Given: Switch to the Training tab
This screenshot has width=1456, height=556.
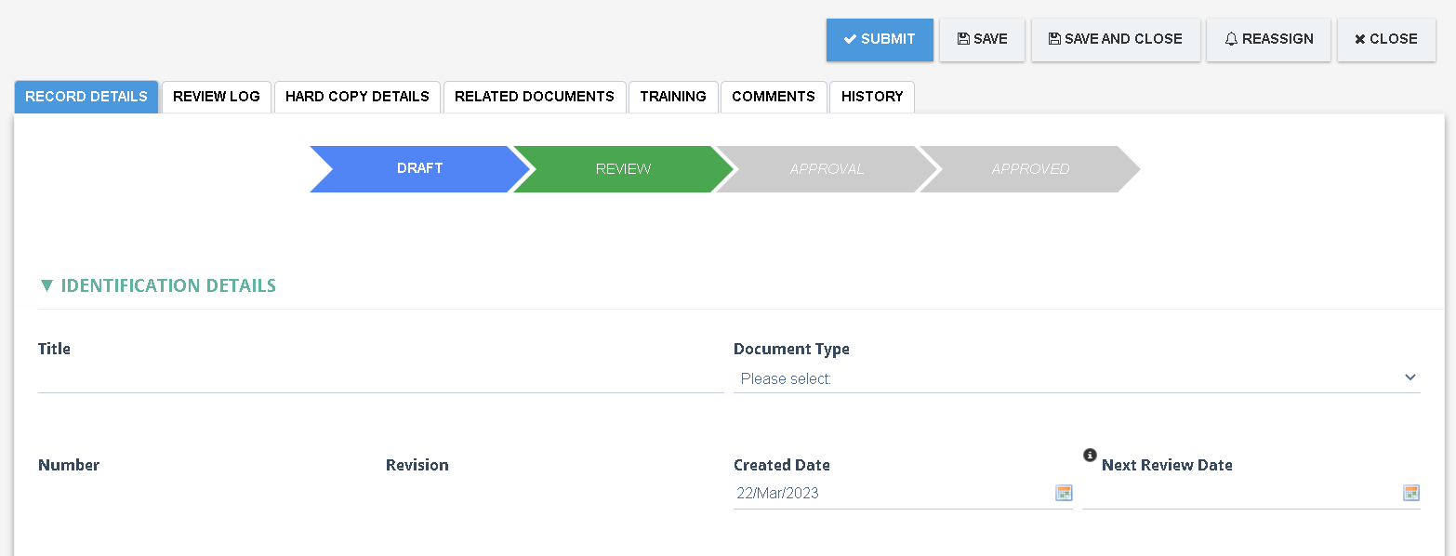Looking at the screenshot, I should [x=673, y=97].
